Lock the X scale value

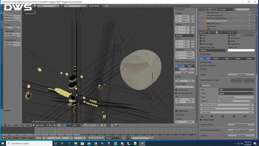click(193, 41)
